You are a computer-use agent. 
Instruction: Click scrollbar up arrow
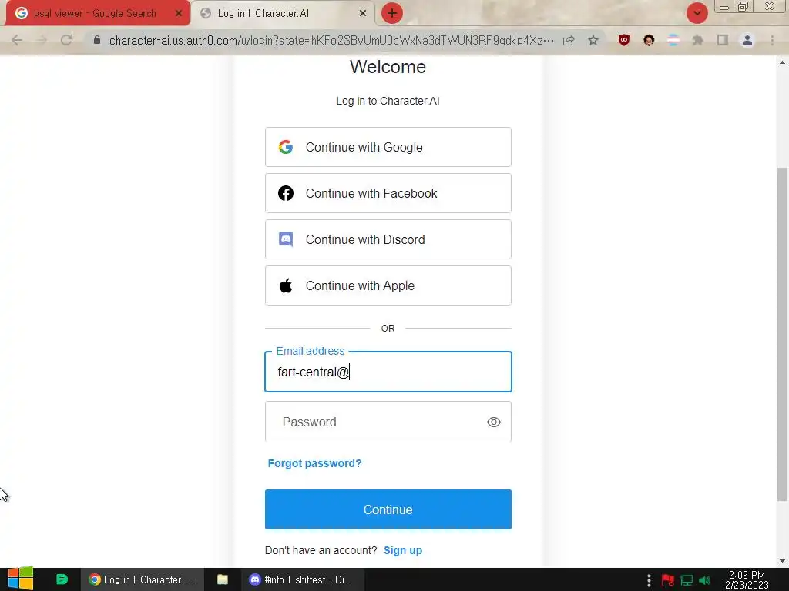pyautogui.click(x=782, y=62)
